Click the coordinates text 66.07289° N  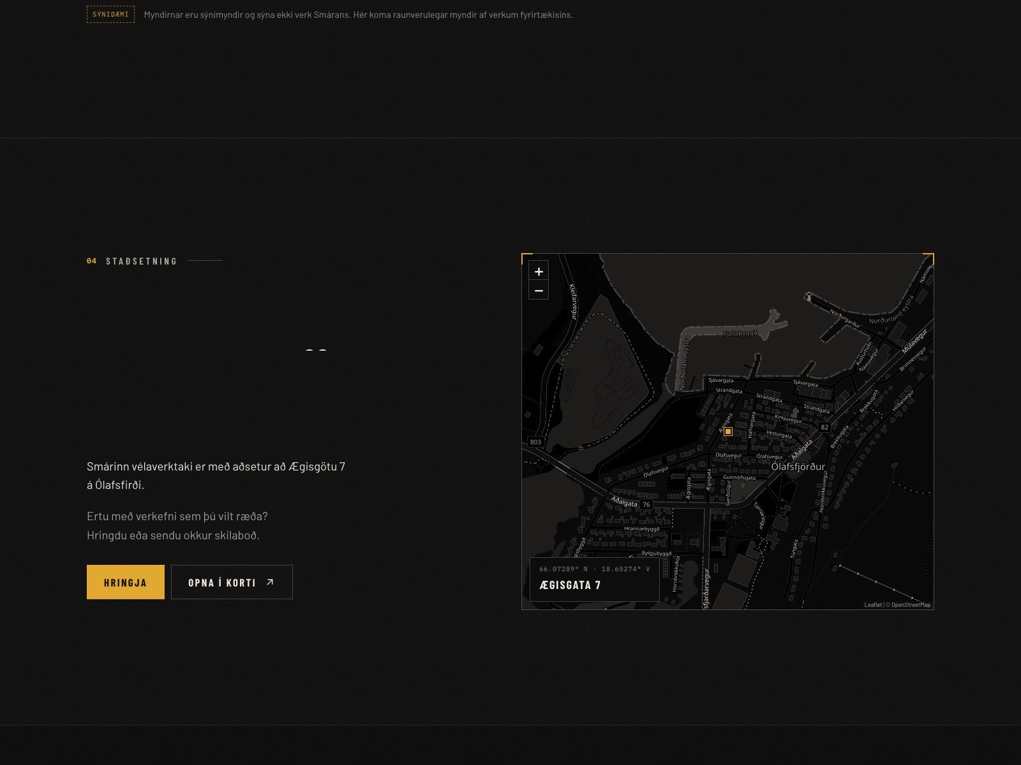tap(563, 569)
